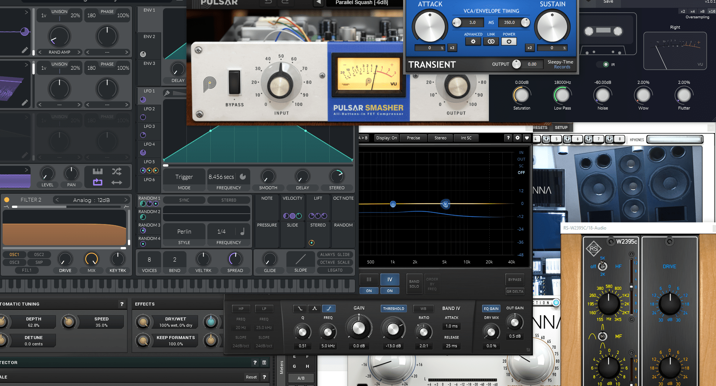Click the Automatic Tuning help question mark
The height and width of the screenshot is (386, 716).
(x=122, y=304)
